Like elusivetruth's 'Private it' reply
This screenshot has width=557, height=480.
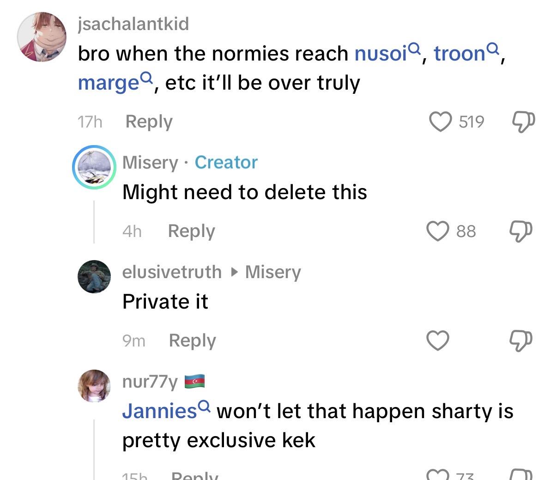pyautogui.click(x=437, y=341)
